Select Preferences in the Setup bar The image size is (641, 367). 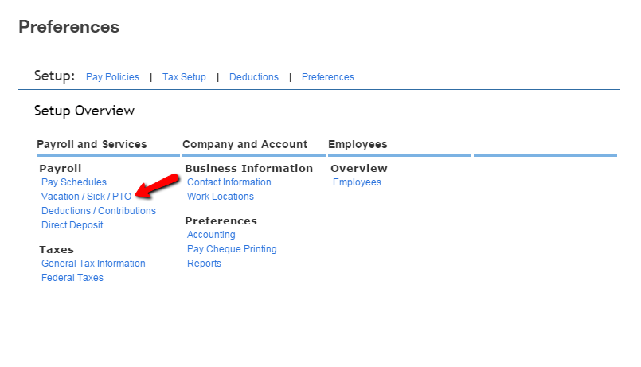(328, 77)
